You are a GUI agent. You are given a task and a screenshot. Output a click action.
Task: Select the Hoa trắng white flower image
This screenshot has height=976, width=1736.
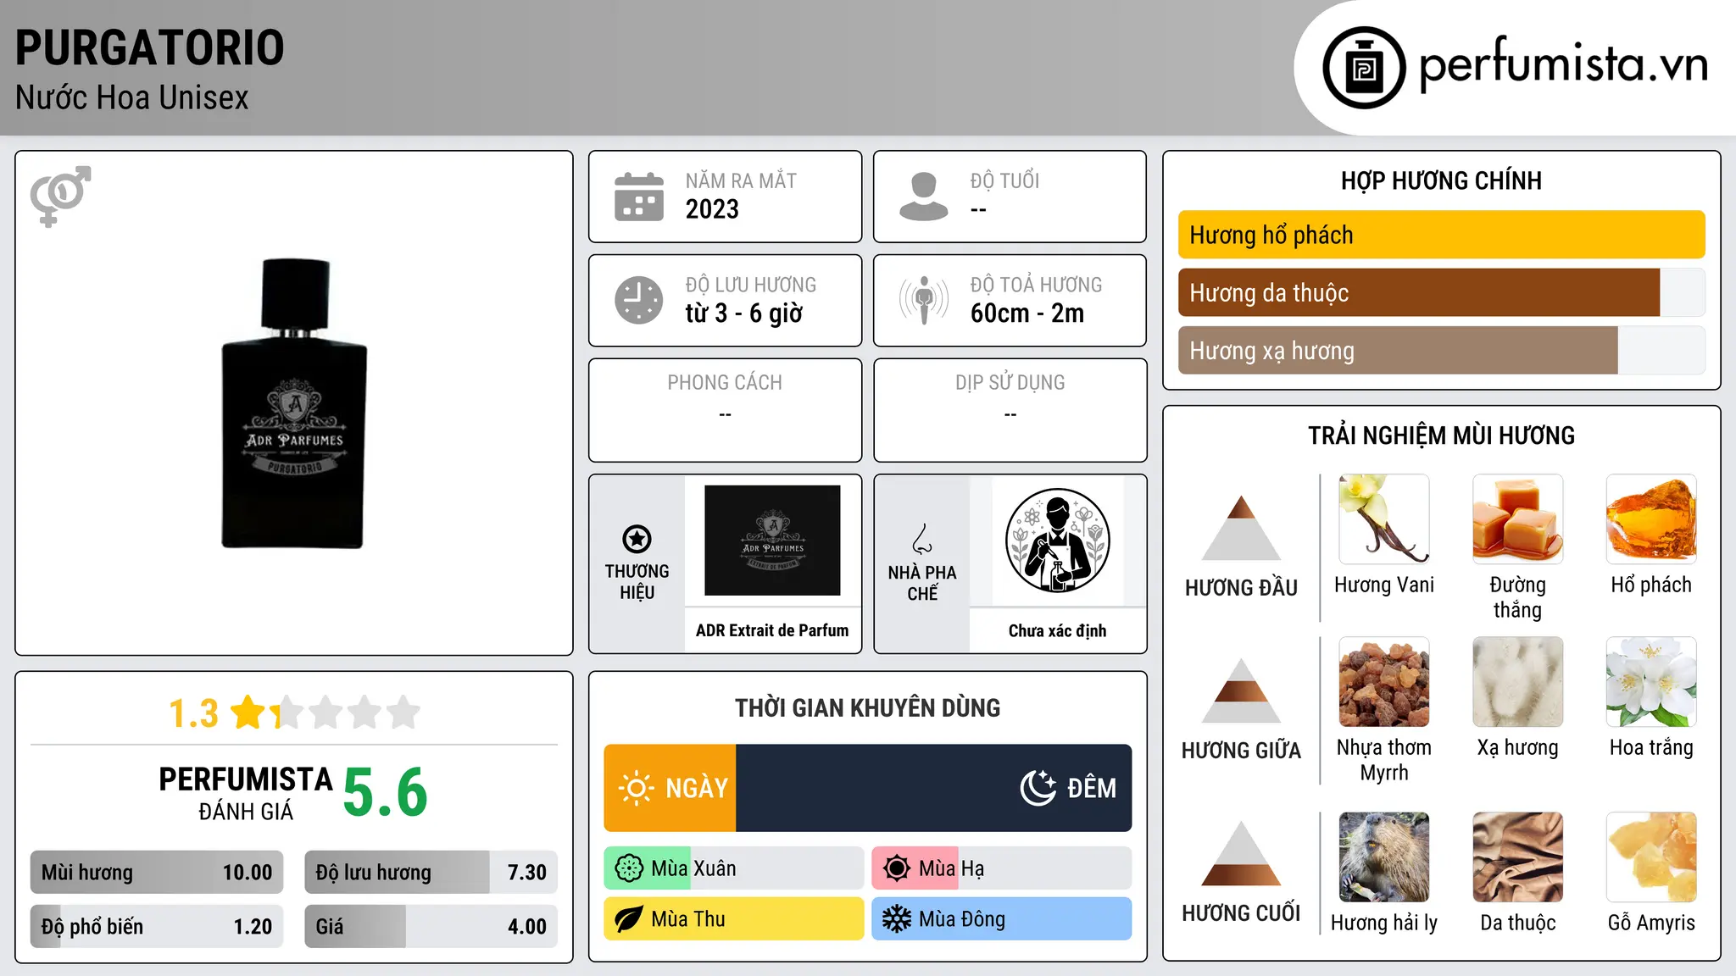(1651, 681)
